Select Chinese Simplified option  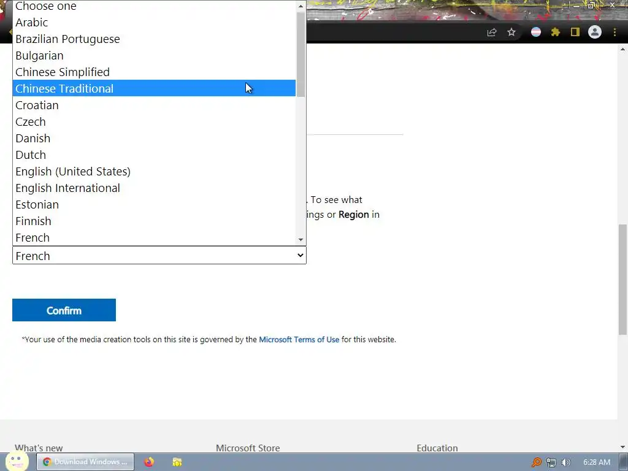tap(154, 72)
